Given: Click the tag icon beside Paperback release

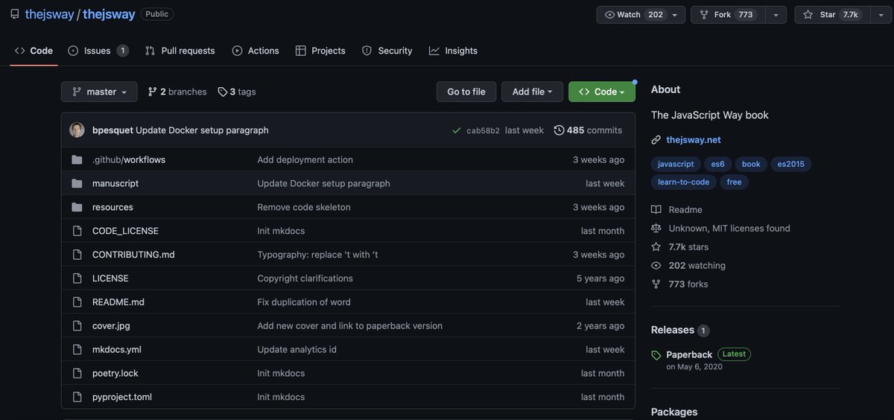Looking at the screenshot, I should (x=656, y=355).
